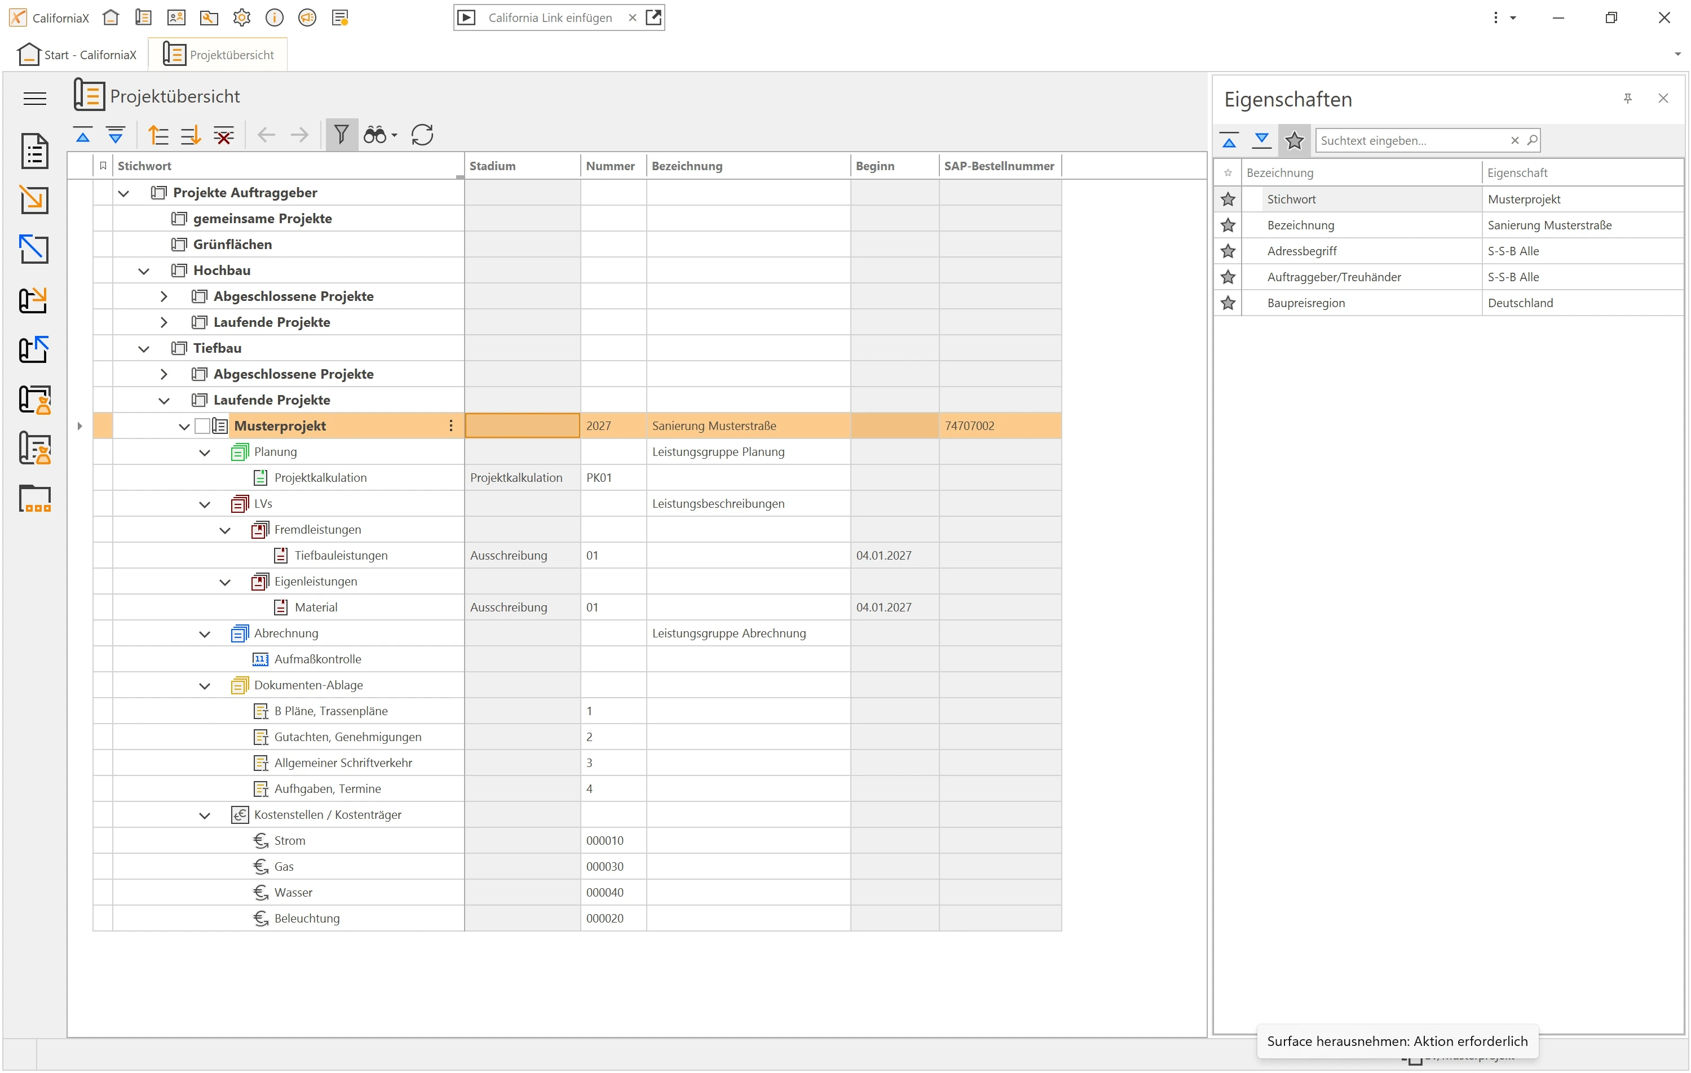Collapse the Fremdleistungen node

(225, 530)
